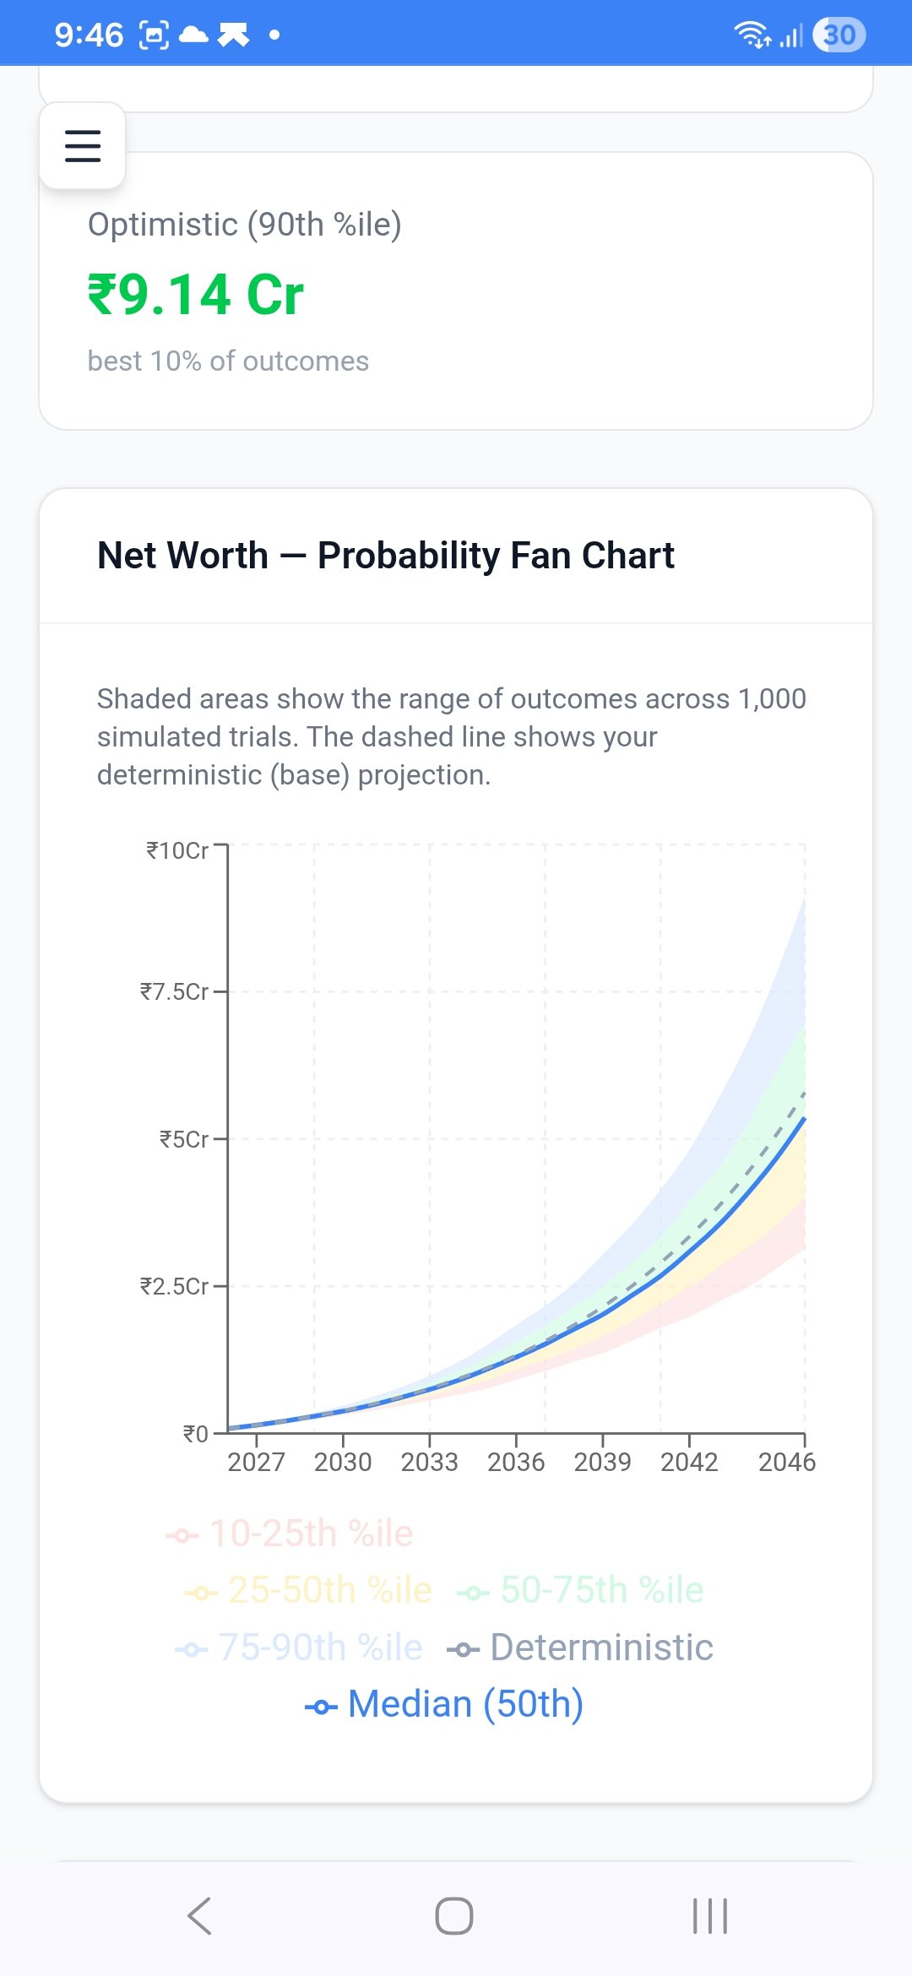The image size is (912, 1976).
Task: Tap the cloud notification icon
Action: tap(194, 35)
